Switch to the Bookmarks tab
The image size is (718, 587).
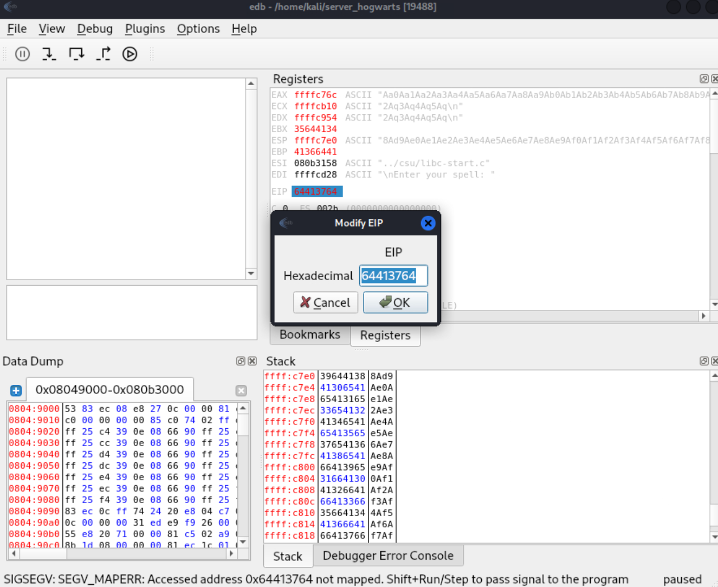point(310,334)
